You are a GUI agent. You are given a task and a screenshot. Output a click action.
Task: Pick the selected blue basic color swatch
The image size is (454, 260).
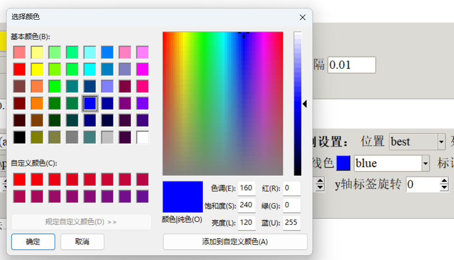(x=90, y=104)
